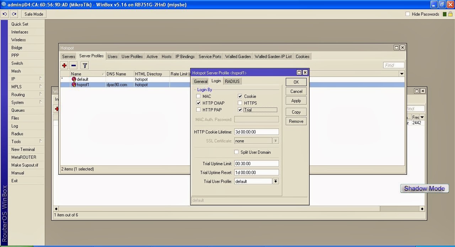The image size is (455, 247).
Task: Expand the System submenu
Action: pos(27,103)
